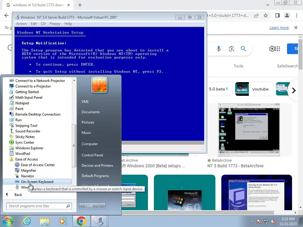This screenshot has height=227, width=303.
Task: Click the Windows Start orb
Action: point(8,221)
